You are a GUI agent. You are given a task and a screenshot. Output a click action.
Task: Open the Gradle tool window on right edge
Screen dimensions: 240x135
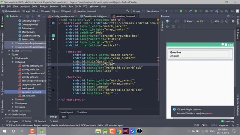click(x=238, y=21)
